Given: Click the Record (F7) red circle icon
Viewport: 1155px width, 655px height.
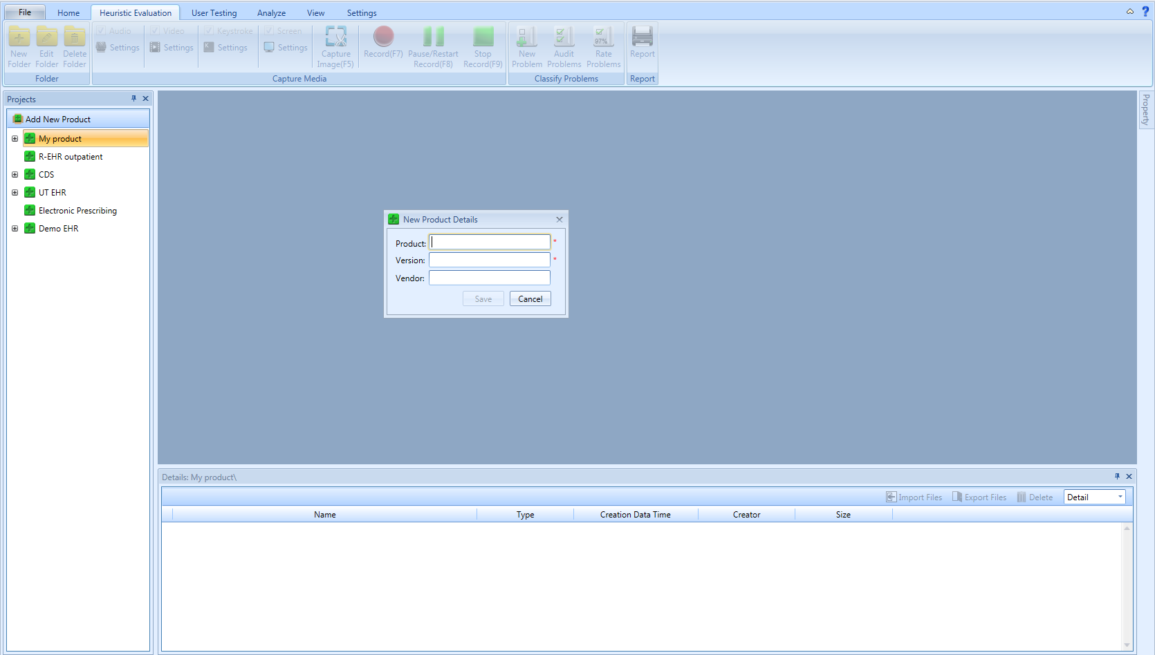Looking at the screenshot, I should (383, 37).
